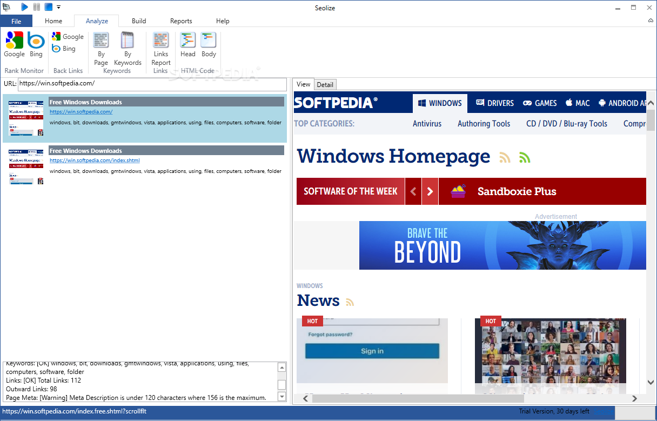This screenshot has height=421, width=657.
Task: Open the Authoring Tools category
Action: click(484, 124)
